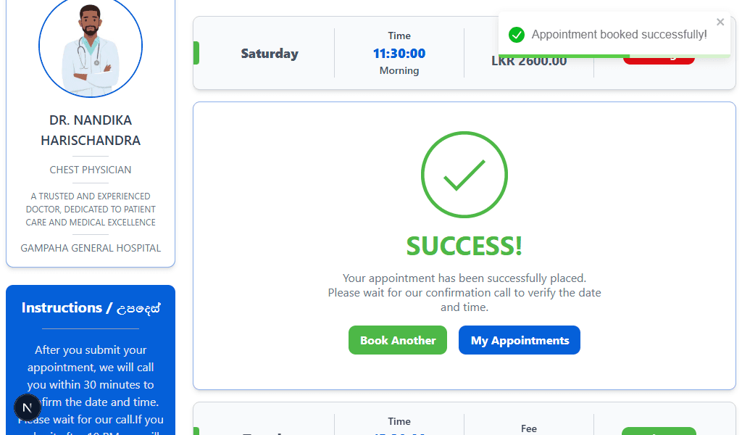Click the partially visible green button at bottom
The image size is (742, 435).
point(659,431)
